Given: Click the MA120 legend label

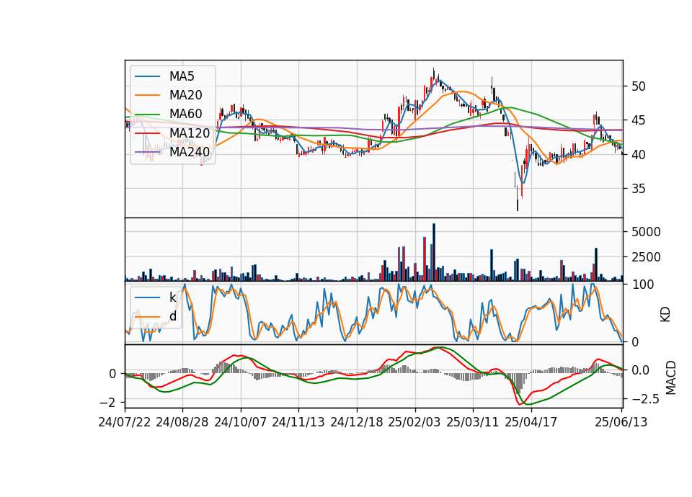Looking at the screenshot, I should [190, 133].
